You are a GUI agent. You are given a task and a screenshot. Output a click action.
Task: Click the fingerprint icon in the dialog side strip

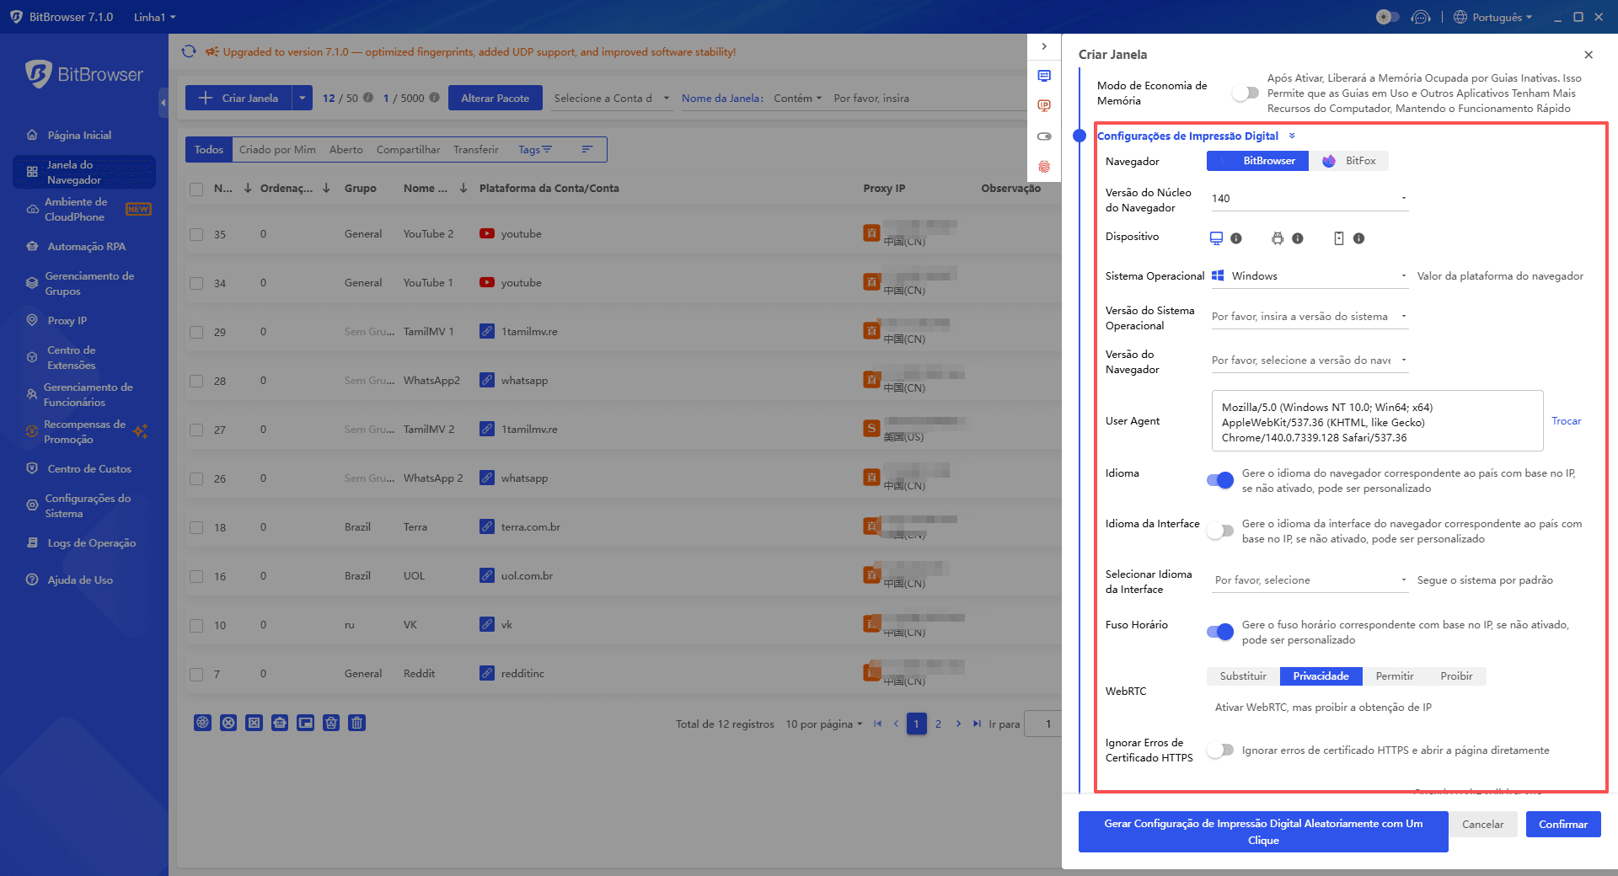(x=1045, y=168)
